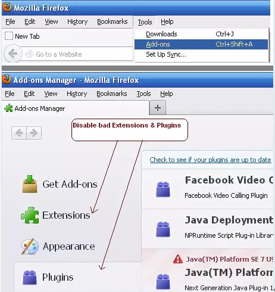Open the File menu in the top Firefox window
This screenshot has width=275, height=292.
coord(10,21)
